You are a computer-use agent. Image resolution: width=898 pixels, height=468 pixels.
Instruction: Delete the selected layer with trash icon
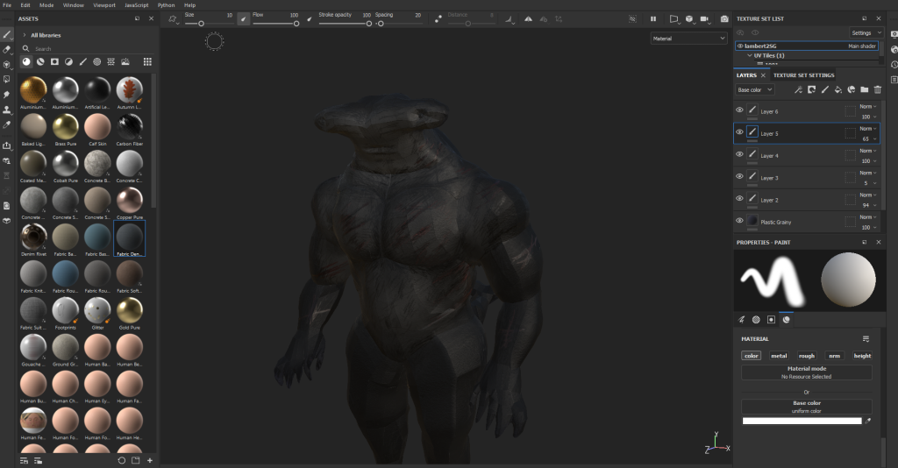877,89
